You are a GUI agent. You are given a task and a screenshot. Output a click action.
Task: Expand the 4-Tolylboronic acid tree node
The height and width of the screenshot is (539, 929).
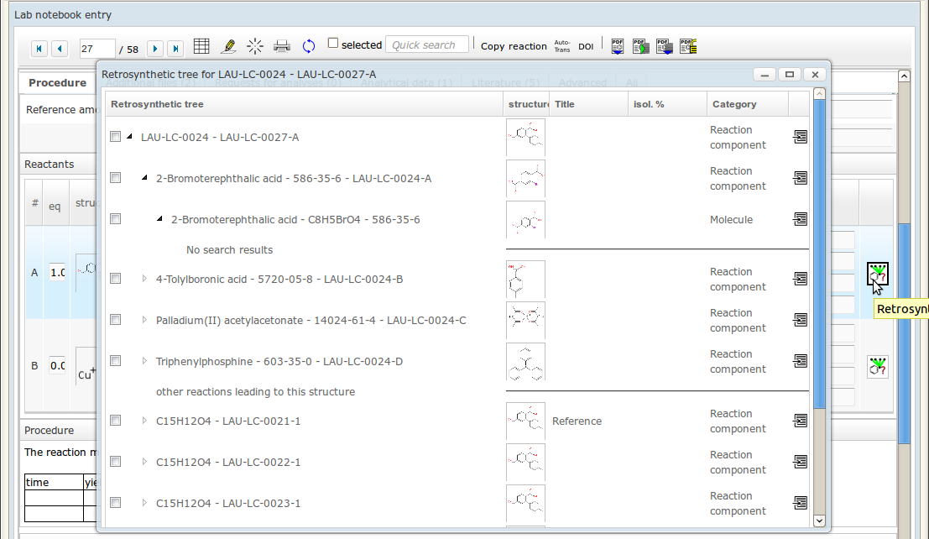tap(144, 279)
